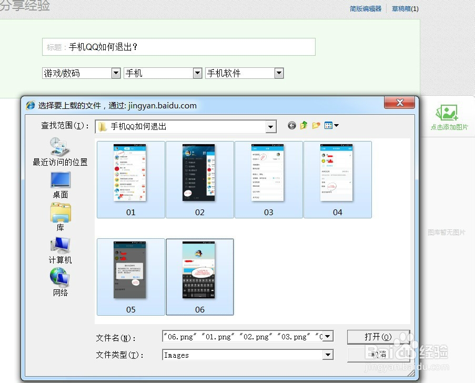Go up one folder level icon
Viewport: 475px width, 383px height.
304,125
